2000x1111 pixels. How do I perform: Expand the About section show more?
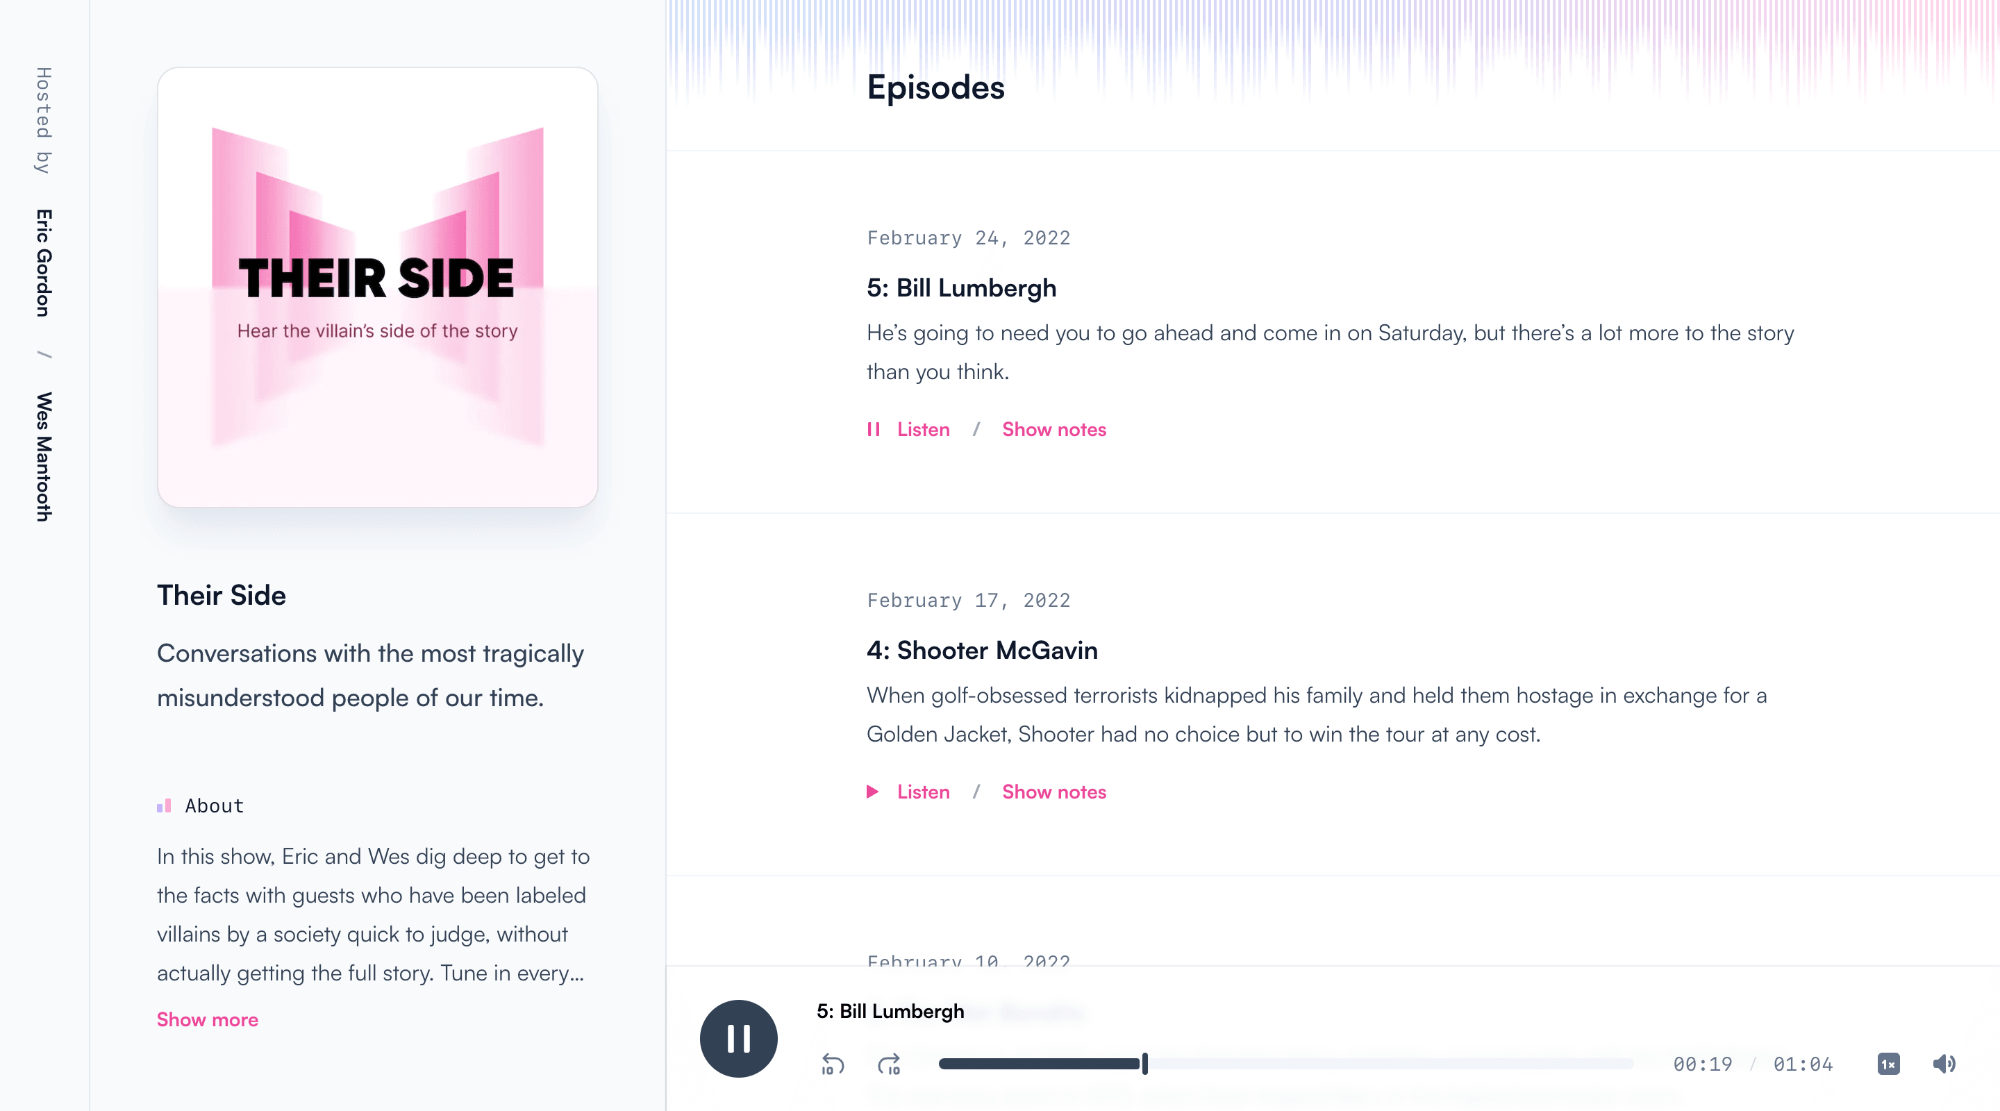[208, 1019]
